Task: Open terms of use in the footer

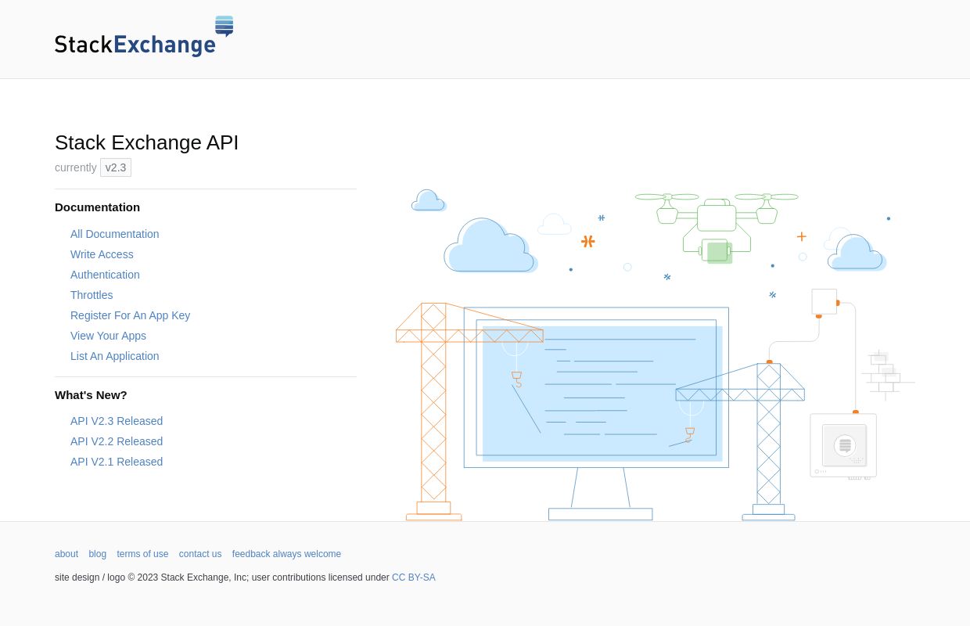Action: pyautogui.click(x=142, y=554)
